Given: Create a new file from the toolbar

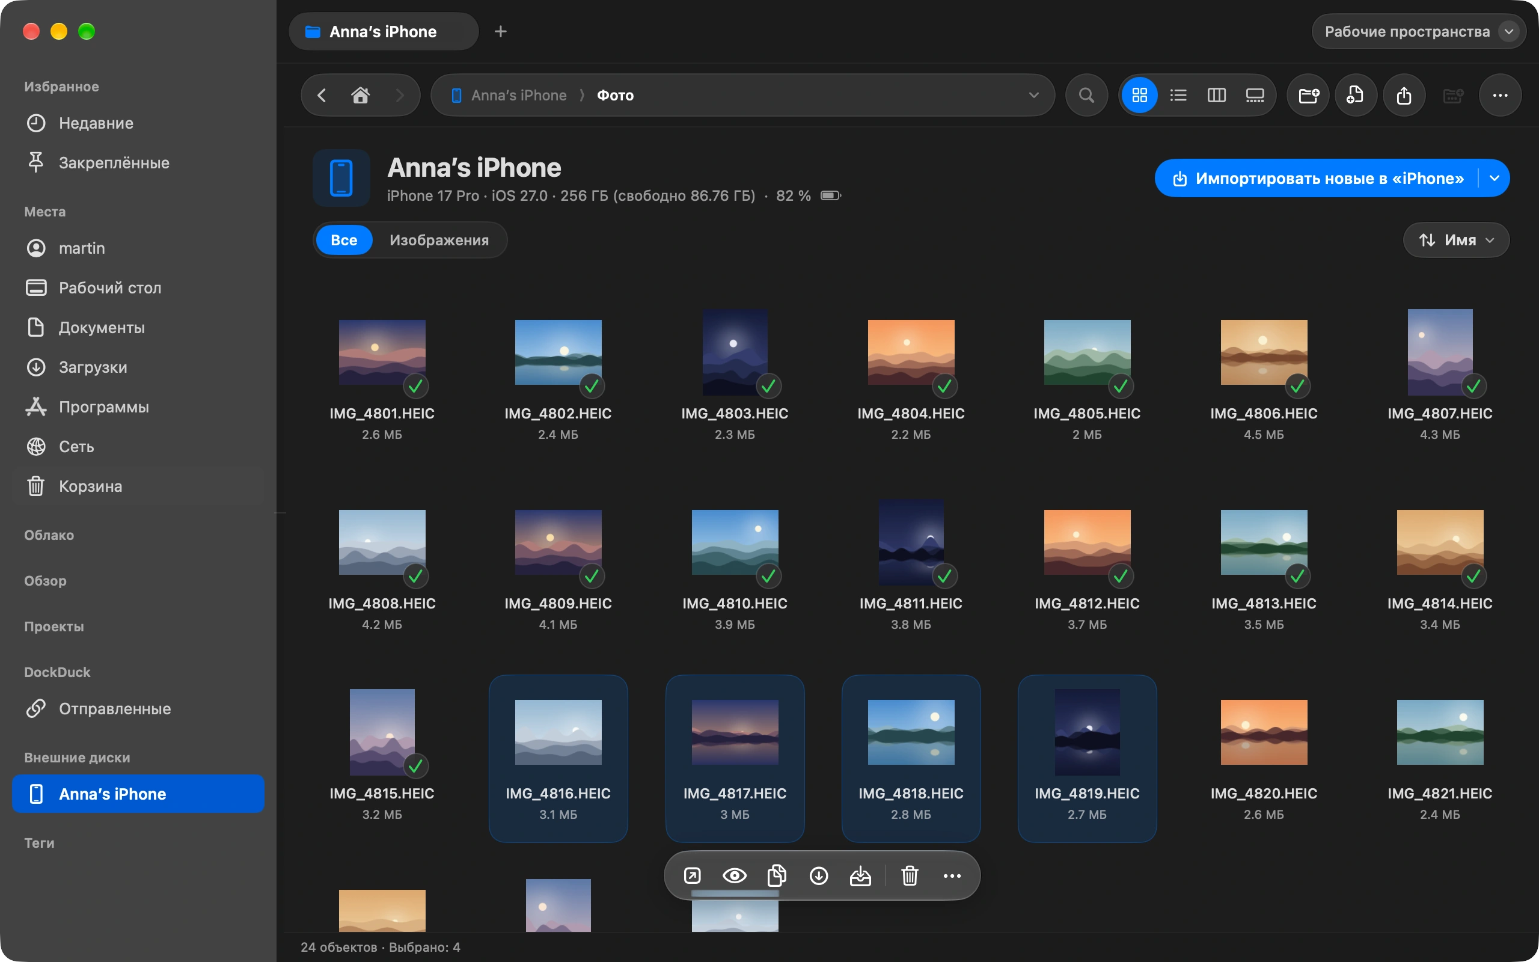Looking at the screenshot, I should point(1355,96).
